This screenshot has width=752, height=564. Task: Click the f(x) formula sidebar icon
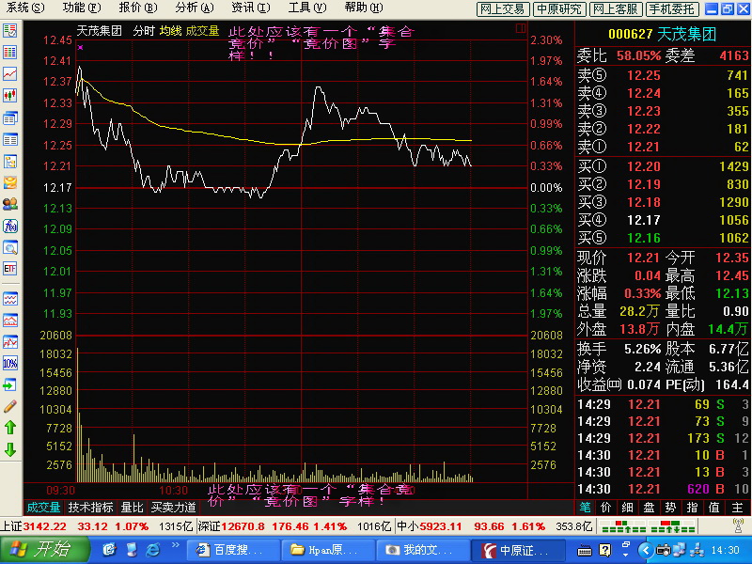click(x=10, y=226)
